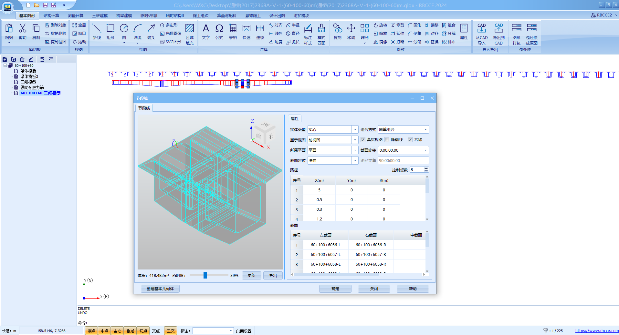619x335 pixels.
Task: Open the 组合方式 dropdown
Action: [x=425, y=130]
